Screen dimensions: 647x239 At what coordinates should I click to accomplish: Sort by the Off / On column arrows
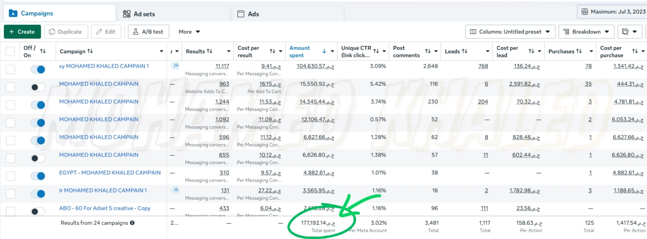(x=43, y=51)
